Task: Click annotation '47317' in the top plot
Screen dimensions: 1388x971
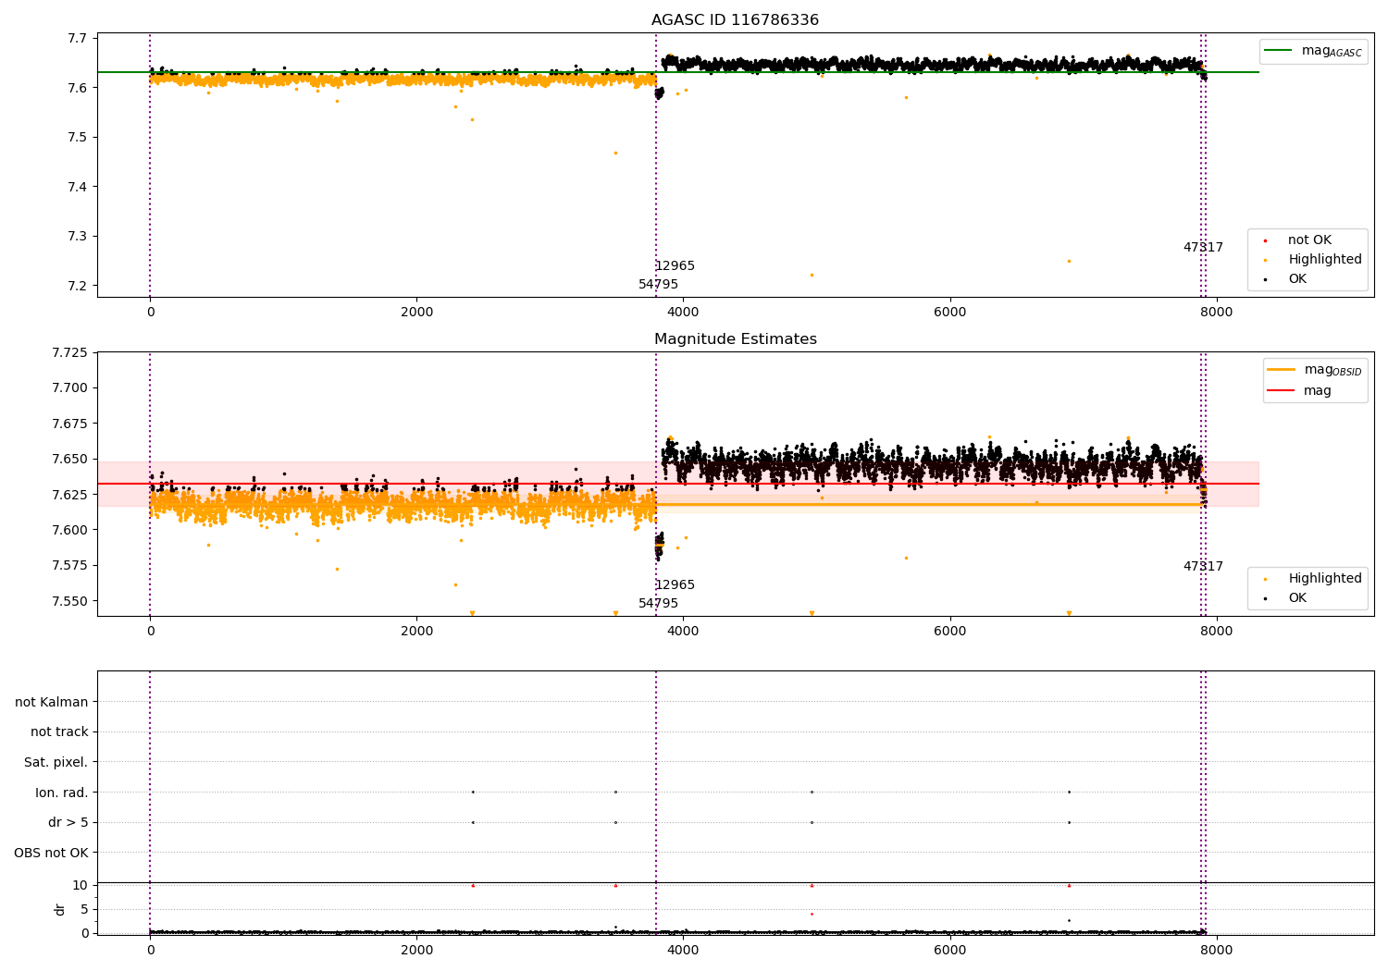Action: click(x=1203, y=248)
